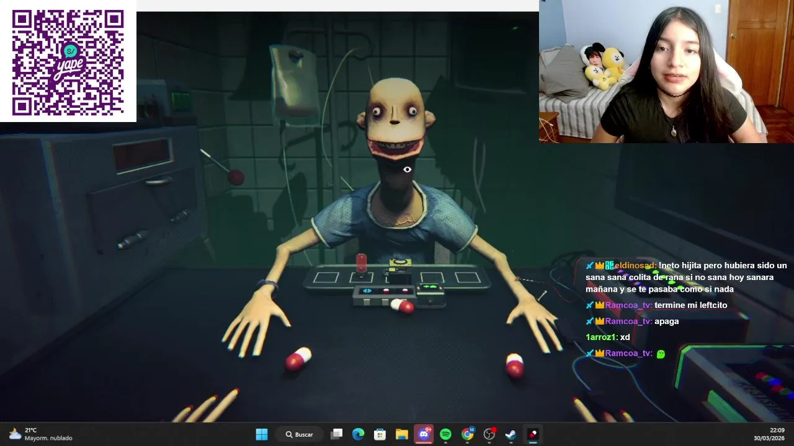Open the Windows Start menu
Screen dimensions: 794x446
pos(262,434)
